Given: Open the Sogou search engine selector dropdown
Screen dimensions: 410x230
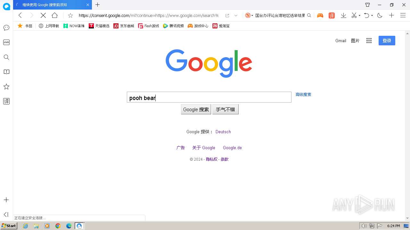Looking at the screenshot, I should click(x=249, y=15).
